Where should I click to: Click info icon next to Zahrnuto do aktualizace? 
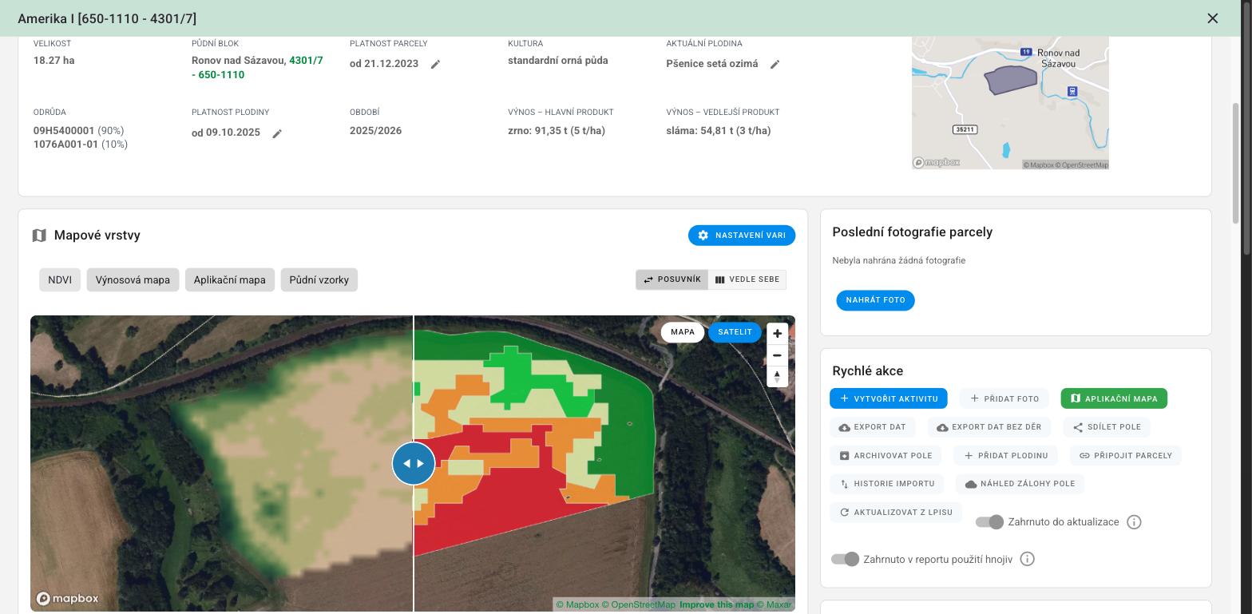pyautogui.click(x=1134, y=522)
